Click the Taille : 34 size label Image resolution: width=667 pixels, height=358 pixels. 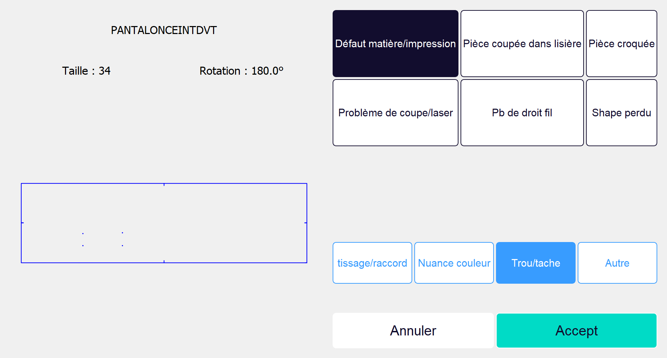[x=86, y=71]
